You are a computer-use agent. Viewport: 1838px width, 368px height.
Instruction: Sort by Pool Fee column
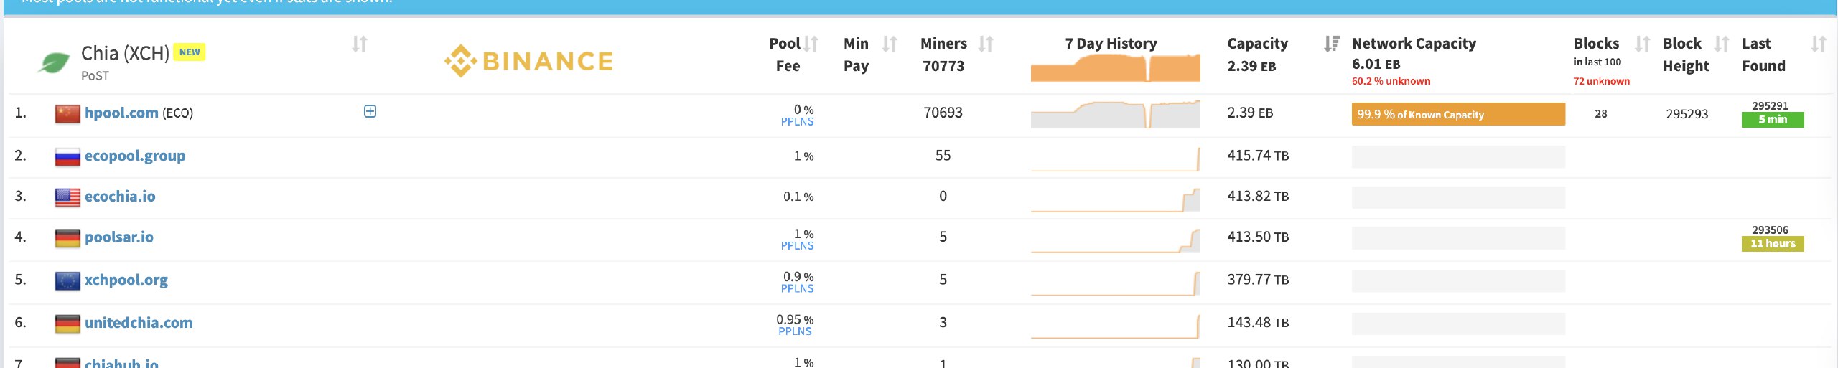pos(811,44)
